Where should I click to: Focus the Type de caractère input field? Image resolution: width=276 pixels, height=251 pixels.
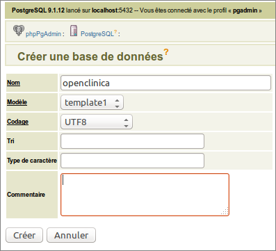[x=132, y=161]
